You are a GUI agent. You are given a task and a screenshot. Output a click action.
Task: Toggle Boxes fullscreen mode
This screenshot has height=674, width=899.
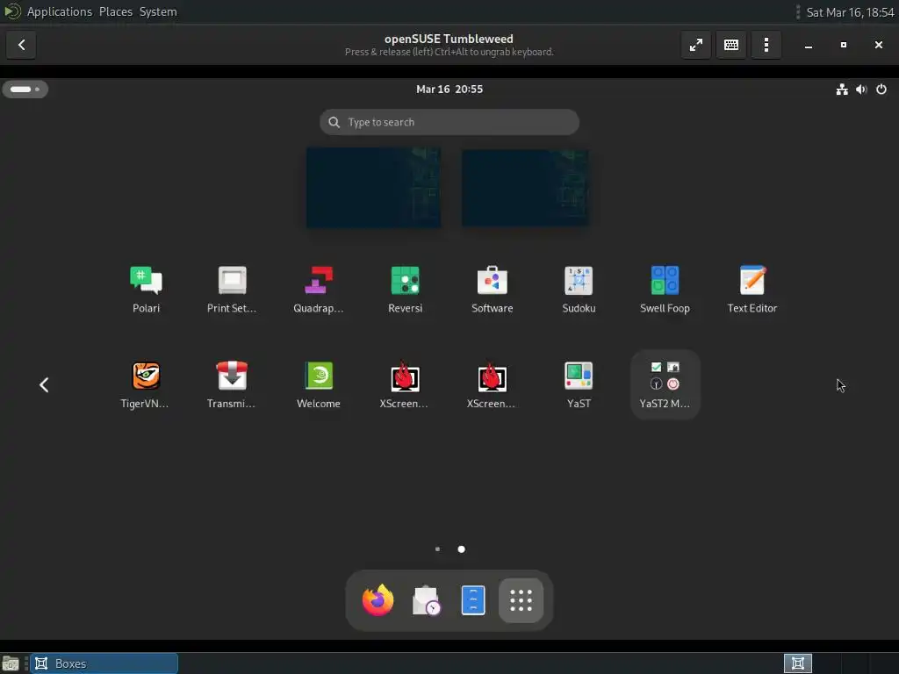(x=696, y=45)
